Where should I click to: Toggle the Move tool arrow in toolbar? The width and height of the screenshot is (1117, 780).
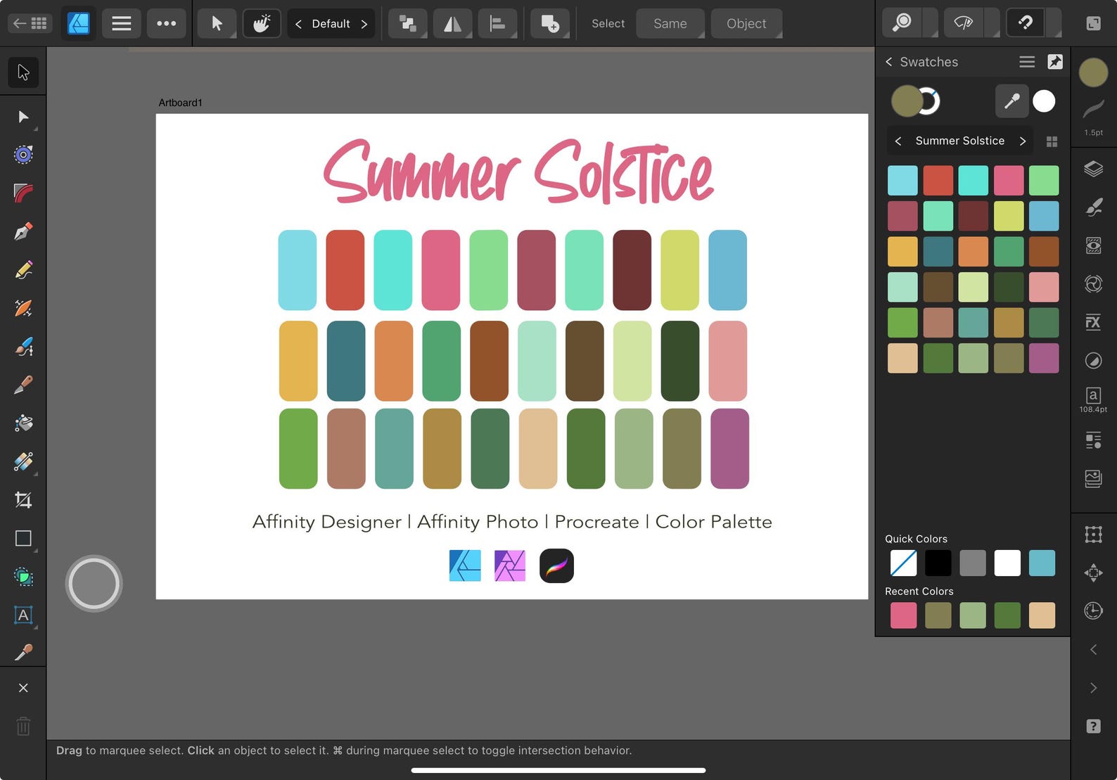pos(217,23)
